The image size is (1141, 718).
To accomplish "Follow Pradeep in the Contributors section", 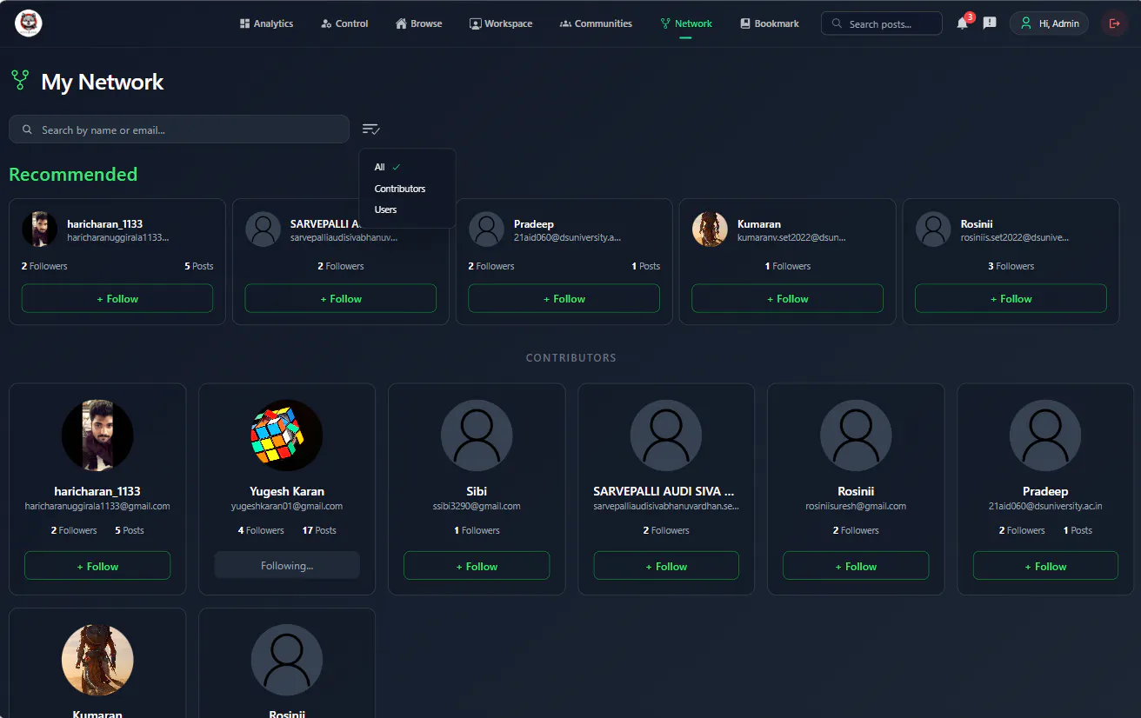I will [x=1045, y=566].
